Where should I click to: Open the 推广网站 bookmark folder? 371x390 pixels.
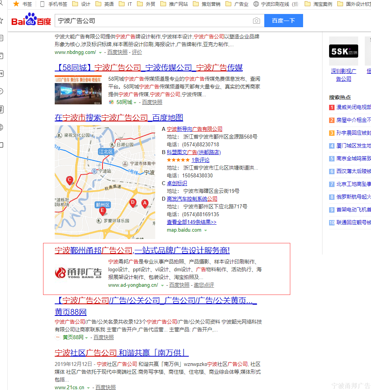click(174, 4)
